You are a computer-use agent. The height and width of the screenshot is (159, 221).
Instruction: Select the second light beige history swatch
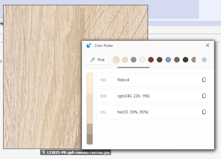(x=125, y=60)
